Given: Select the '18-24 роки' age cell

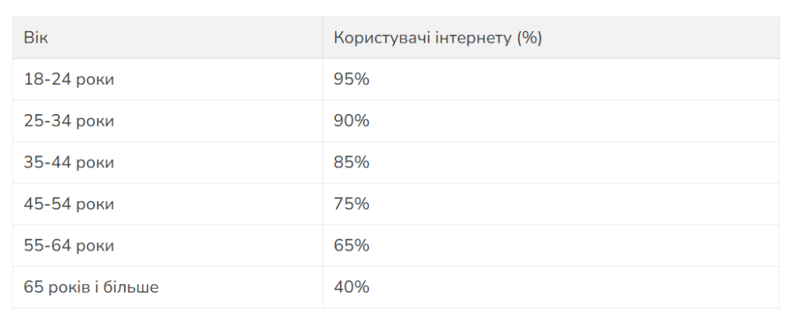Looking at the screenshot, I should click(x=168, y=80).
